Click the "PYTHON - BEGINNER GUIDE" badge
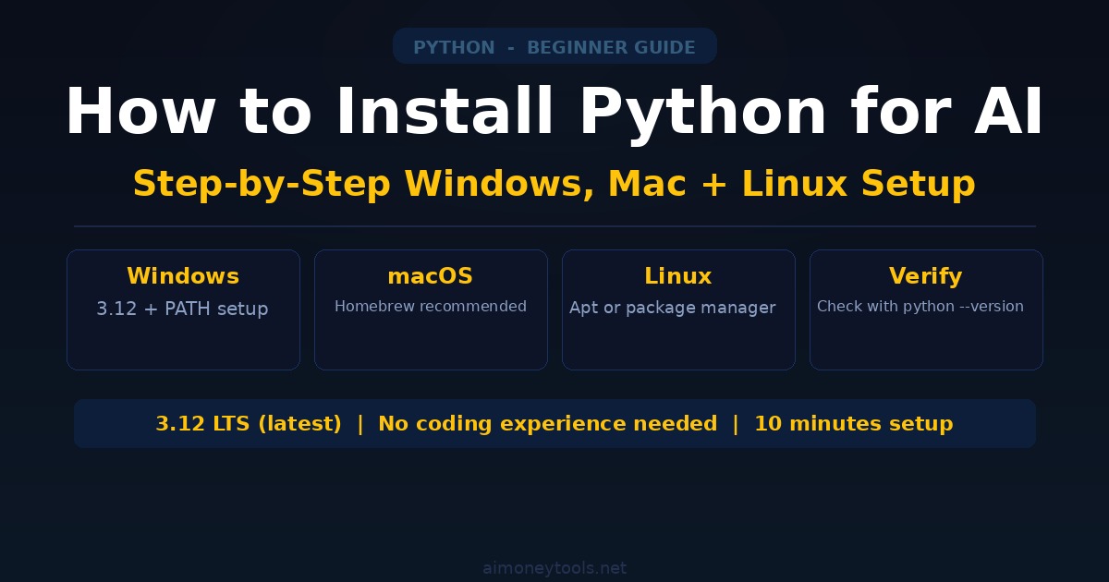Viewport: 1109px width, 582px height. tap(554, 47)
